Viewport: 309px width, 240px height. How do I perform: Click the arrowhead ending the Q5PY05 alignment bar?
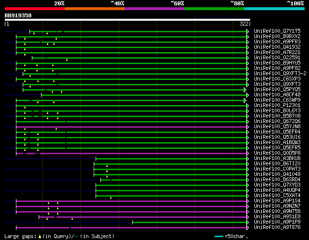coord(246,90)
